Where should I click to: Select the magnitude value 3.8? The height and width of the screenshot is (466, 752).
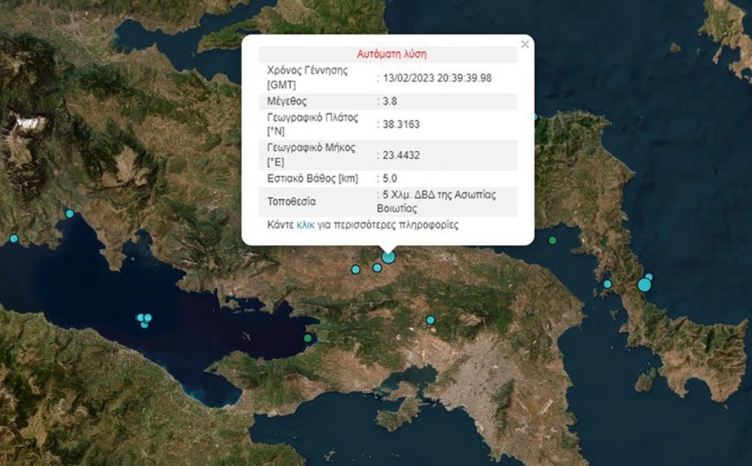[x=389, y=101]
